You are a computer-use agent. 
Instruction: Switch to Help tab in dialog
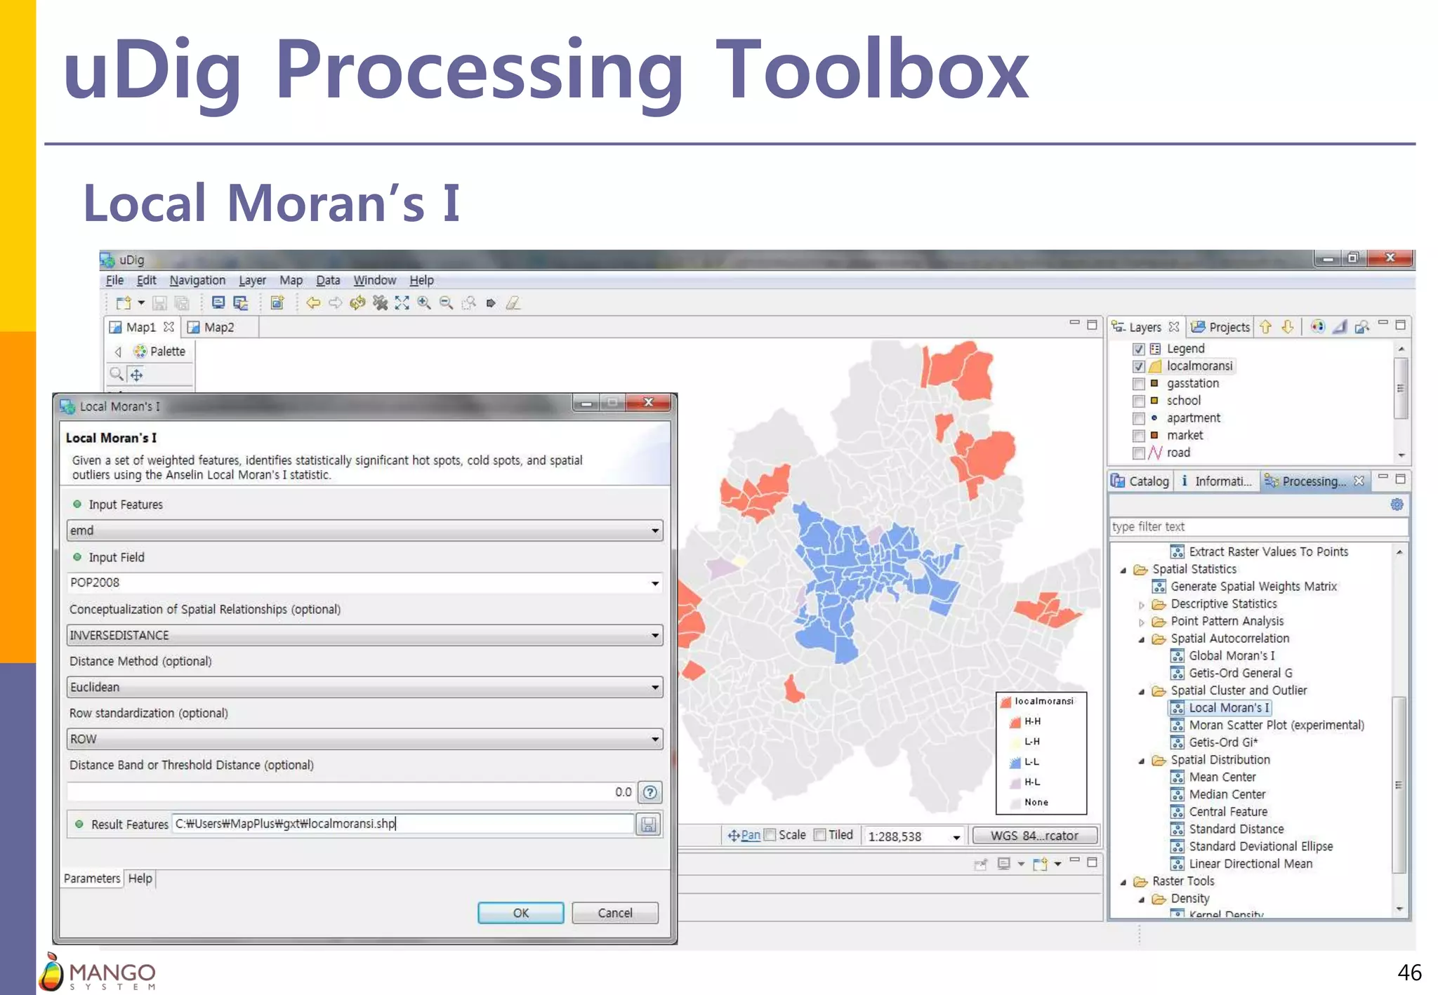pos(140,879)
